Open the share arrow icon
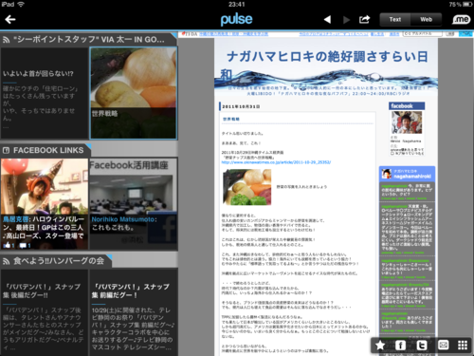Image resolution: width=474 pixels, height=356 pixels. coord(364,19)
